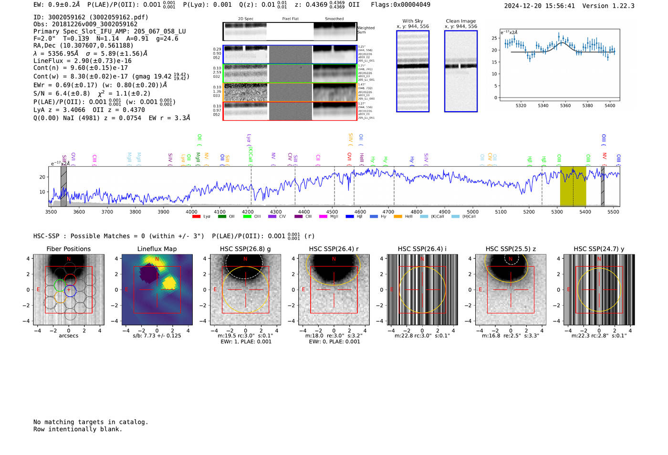This screenshot has height=455, width=668.
Task: Click the hatched region near 3550 Å
Action: pos(63,186)
